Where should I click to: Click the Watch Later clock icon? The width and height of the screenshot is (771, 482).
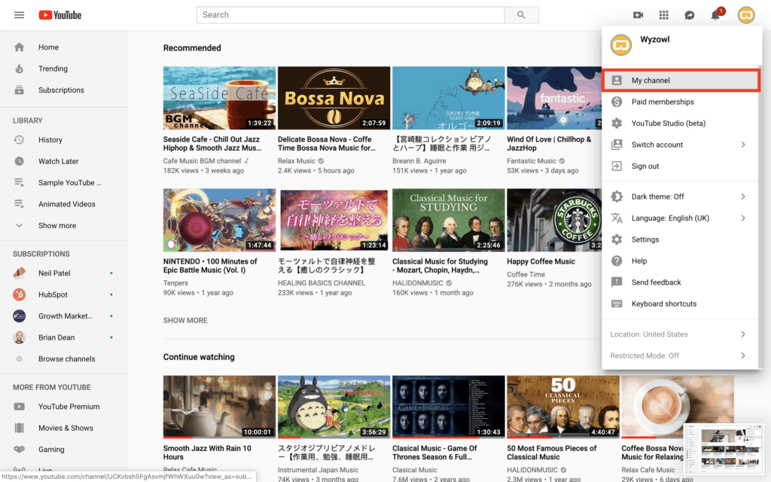click(x=19, y=161)
